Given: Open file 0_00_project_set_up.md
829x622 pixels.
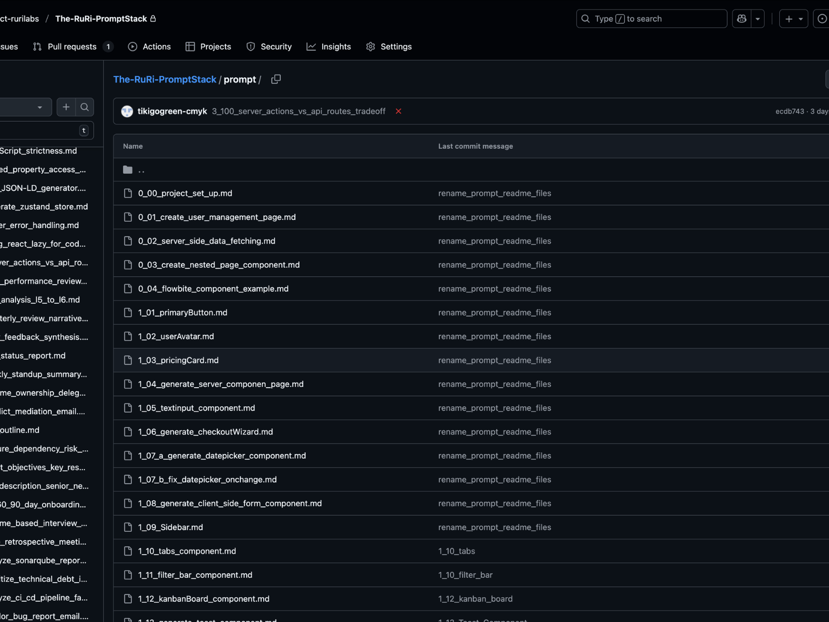Looking at the screenshot, I should [x=185, y=193].
